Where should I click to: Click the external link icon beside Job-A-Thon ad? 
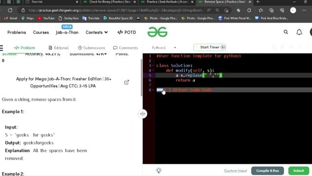pos(127,82)
